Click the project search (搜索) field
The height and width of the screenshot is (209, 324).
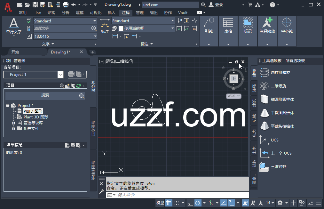click(45, 95)
